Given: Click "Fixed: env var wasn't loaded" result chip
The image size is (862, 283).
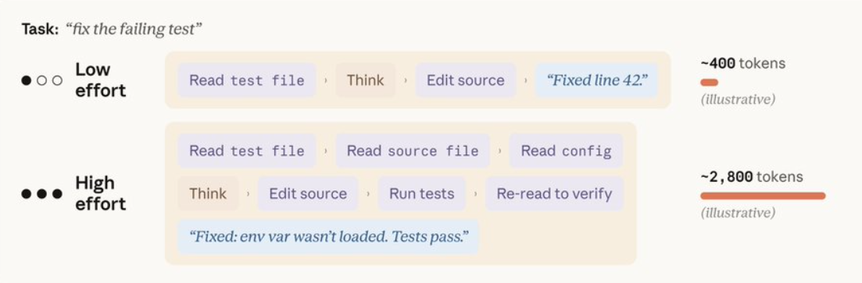Looking at the screenshot, I should 328,237.
